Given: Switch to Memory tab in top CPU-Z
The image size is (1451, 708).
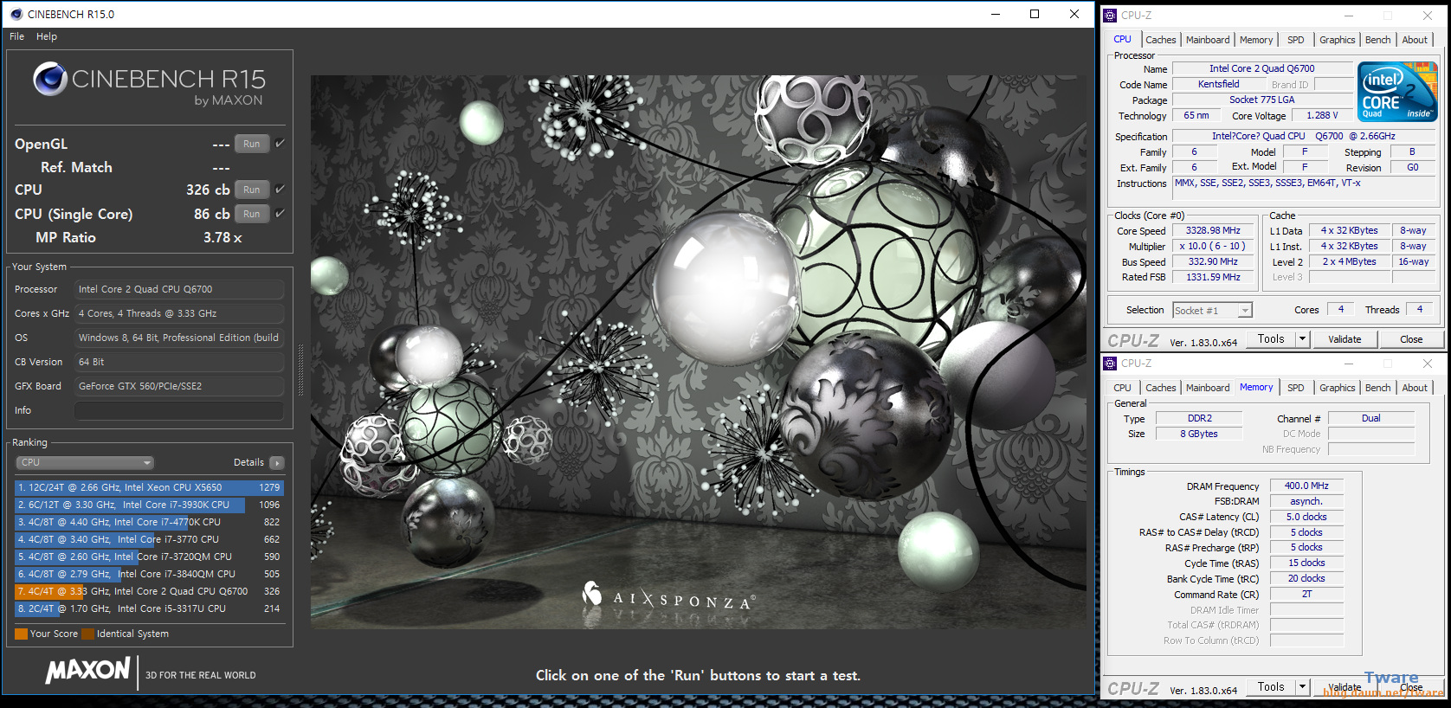Looking at the screenshot, I should click(x=1256, y=40).
